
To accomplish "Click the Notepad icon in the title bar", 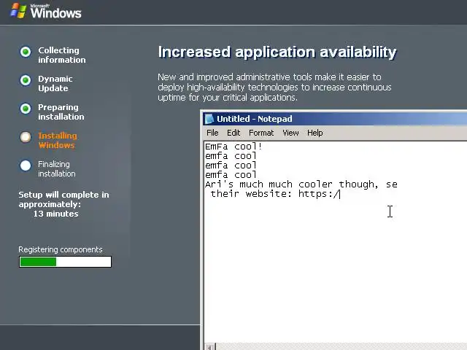I will point(209,119).
